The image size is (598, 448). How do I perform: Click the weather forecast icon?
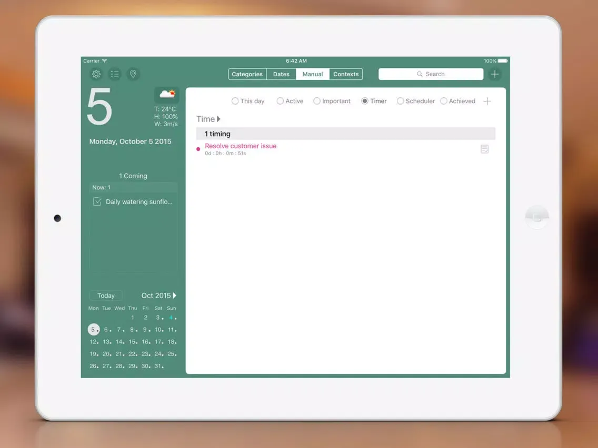(167, 94)
